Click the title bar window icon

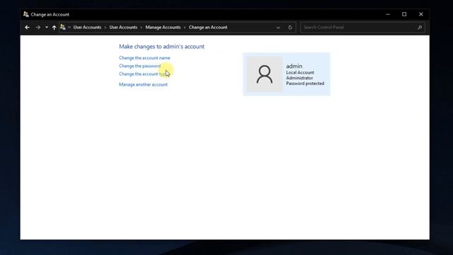[x=26, y=14]
